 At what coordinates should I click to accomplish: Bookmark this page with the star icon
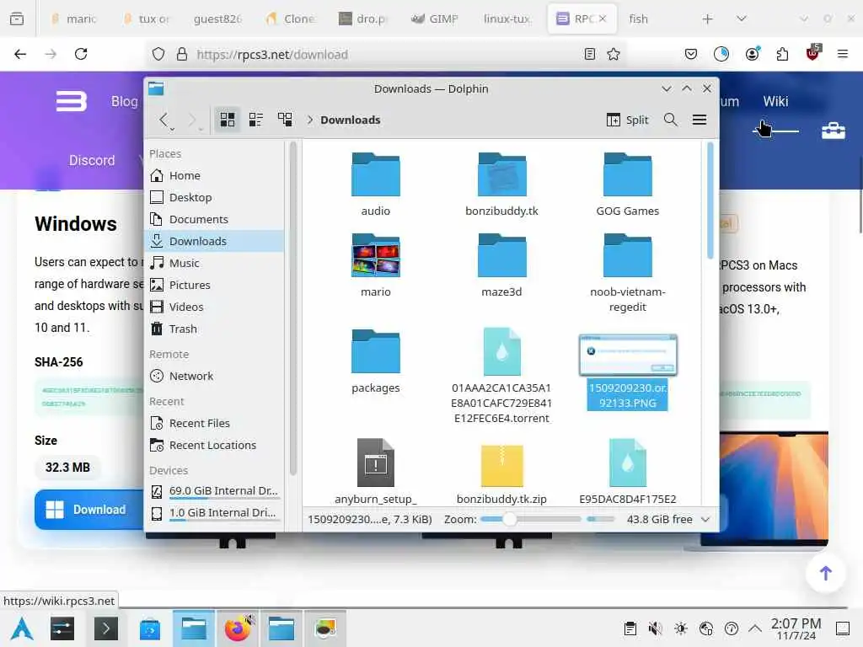coord(614,54)
